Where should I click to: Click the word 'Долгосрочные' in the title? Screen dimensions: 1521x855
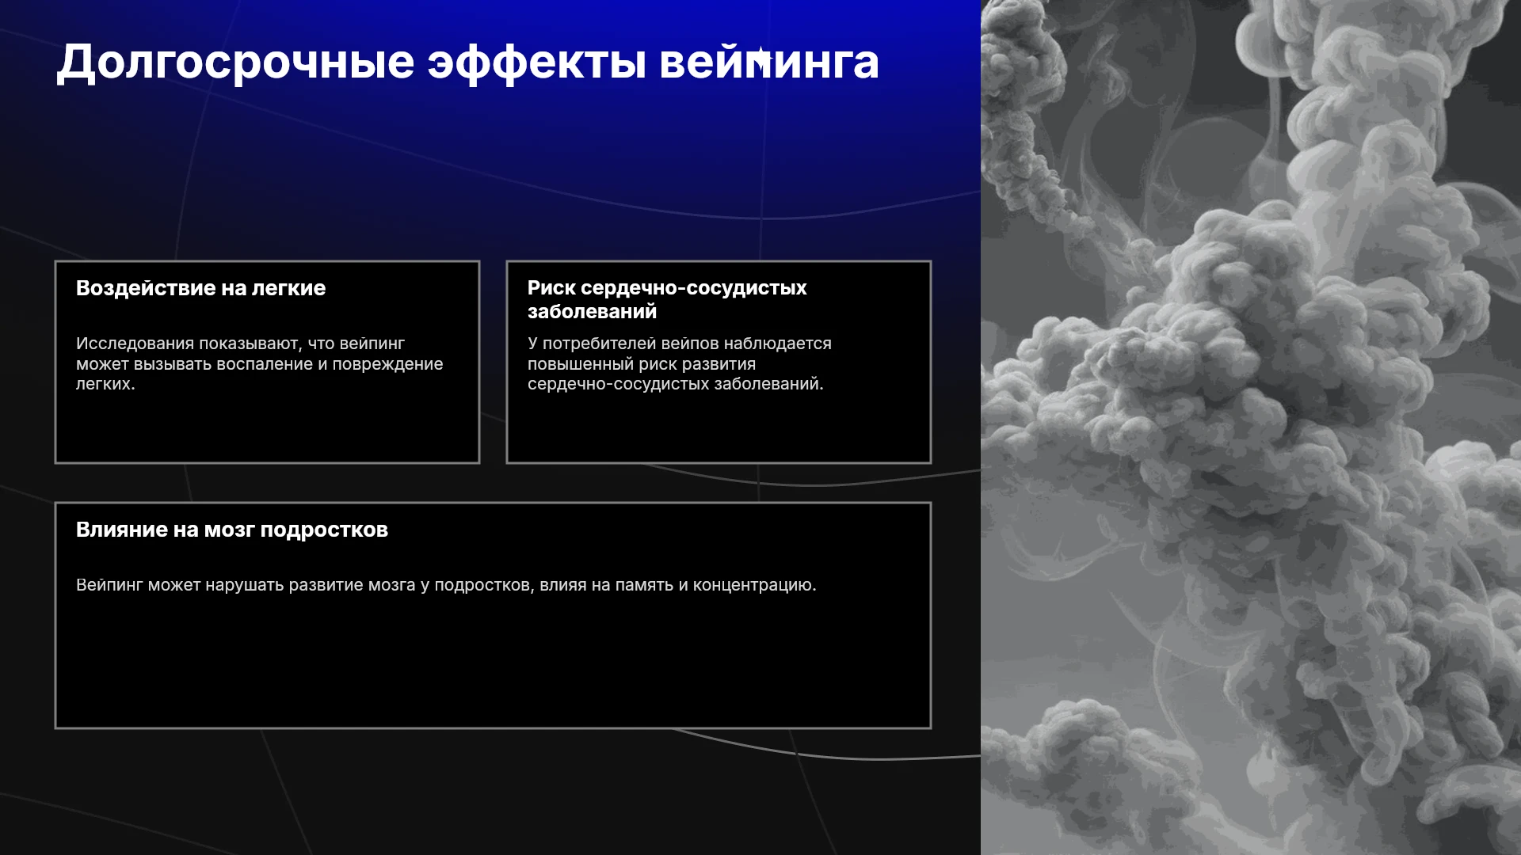(x=235, y=62)
